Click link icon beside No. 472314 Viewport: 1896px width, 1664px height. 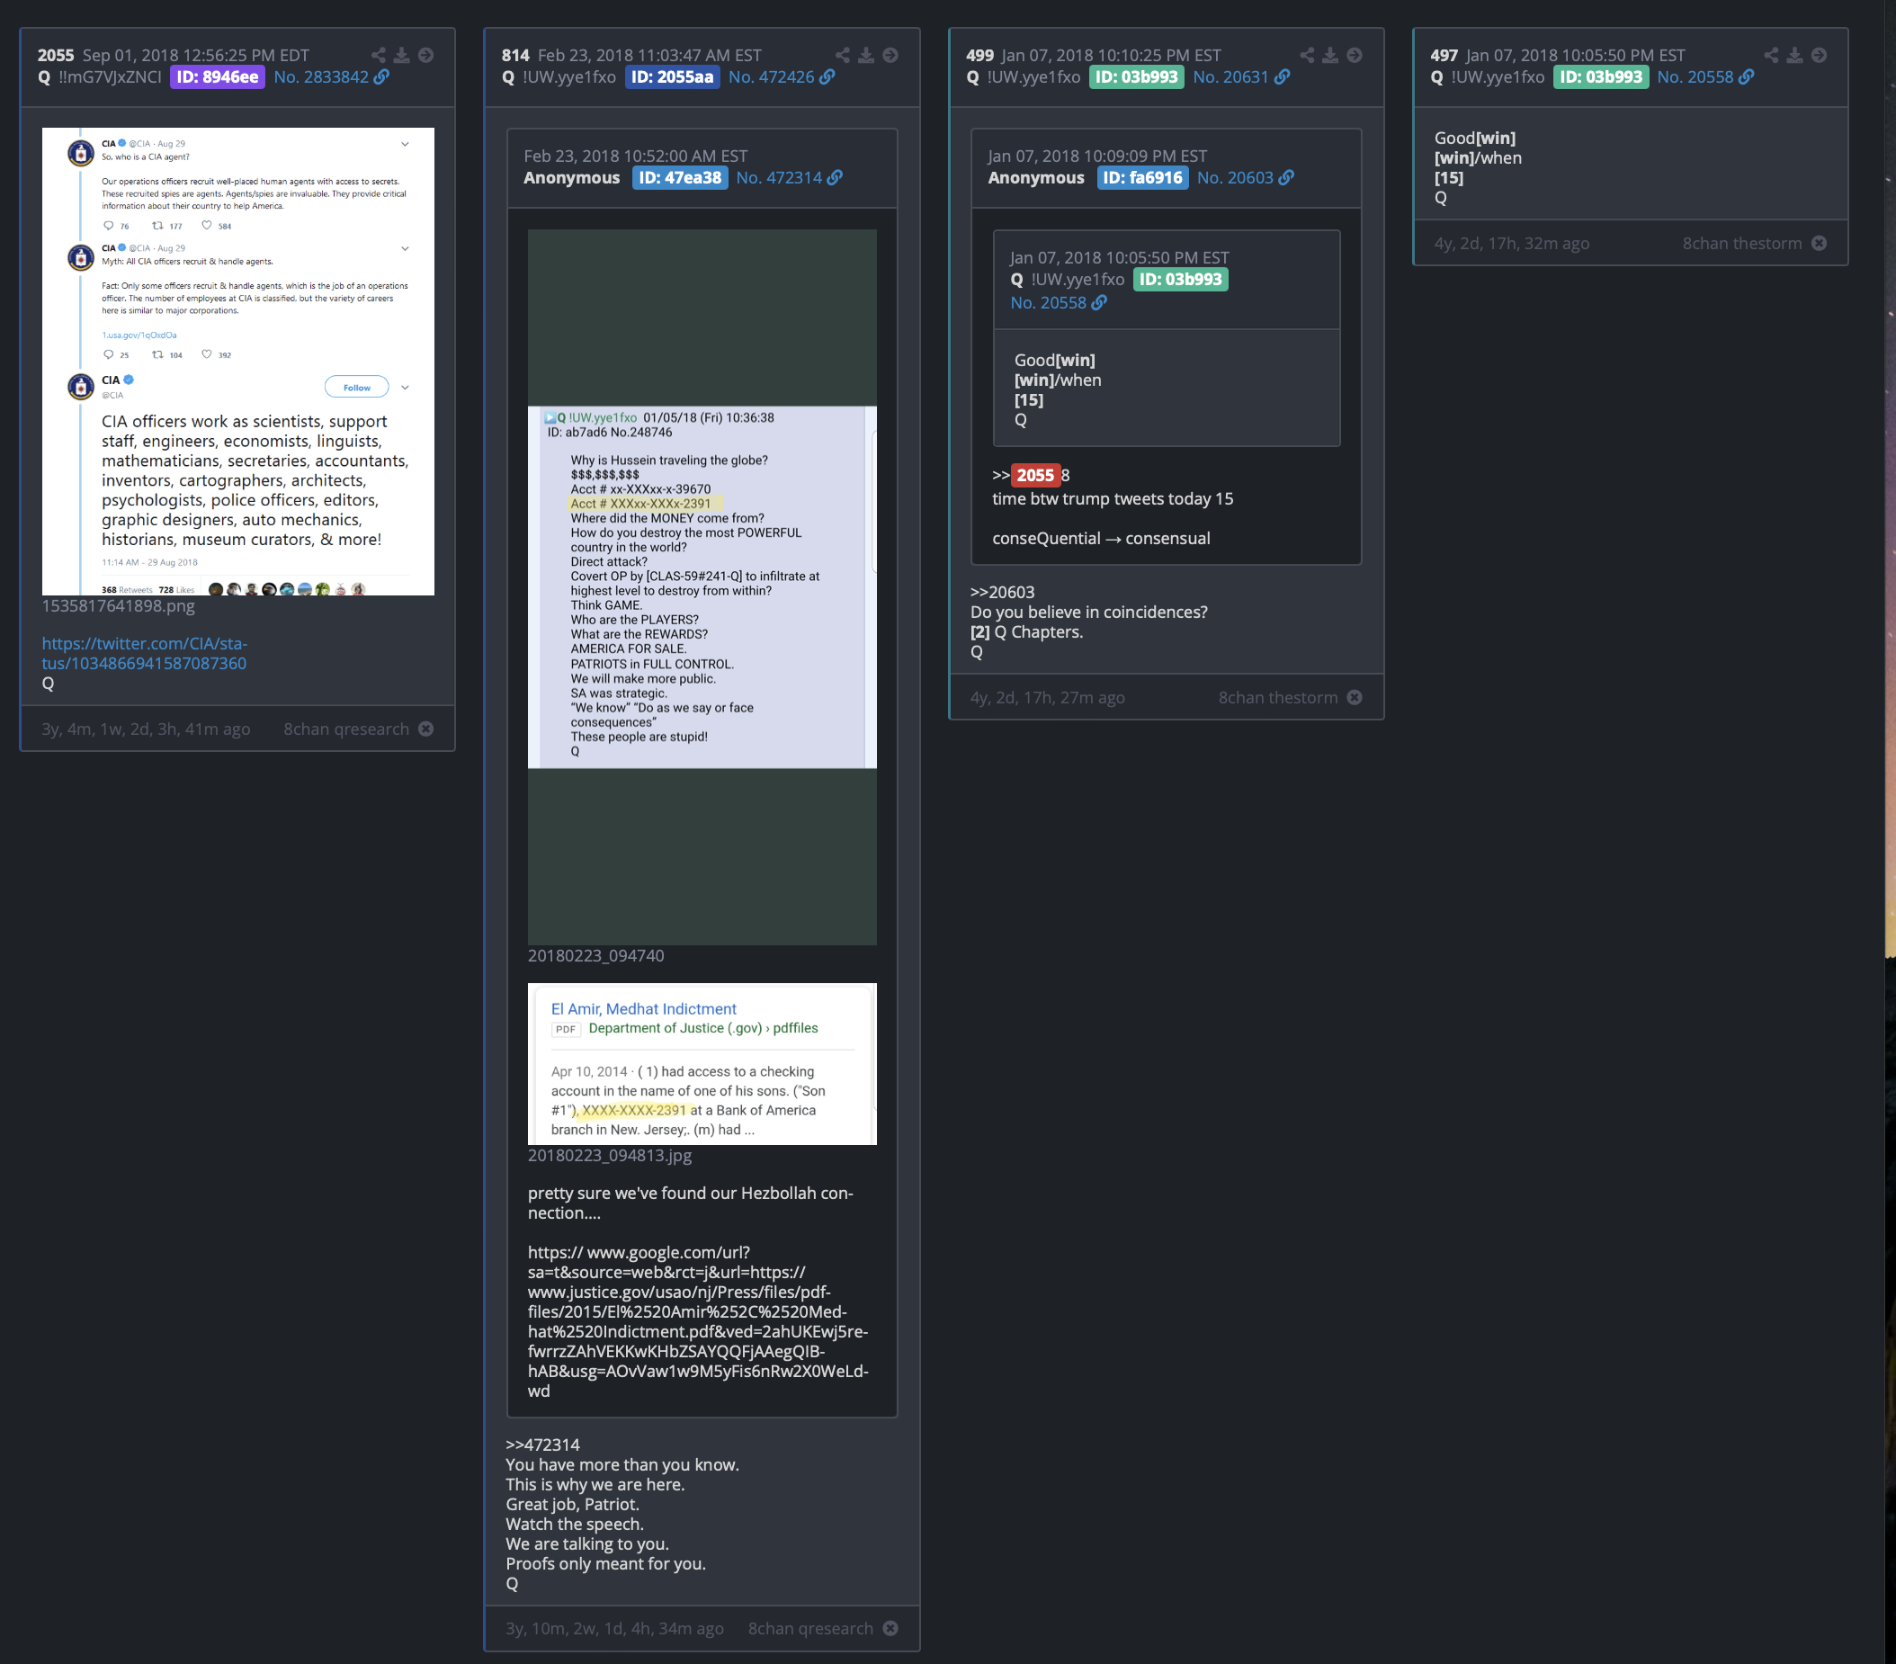pos(835,177)
